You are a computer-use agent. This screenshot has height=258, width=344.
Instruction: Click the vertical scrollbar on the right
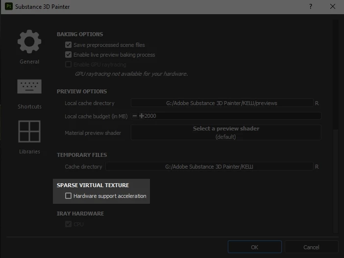336,74
